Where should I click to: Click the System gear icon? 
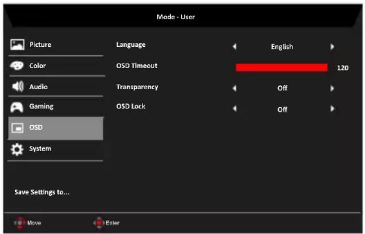17,149
